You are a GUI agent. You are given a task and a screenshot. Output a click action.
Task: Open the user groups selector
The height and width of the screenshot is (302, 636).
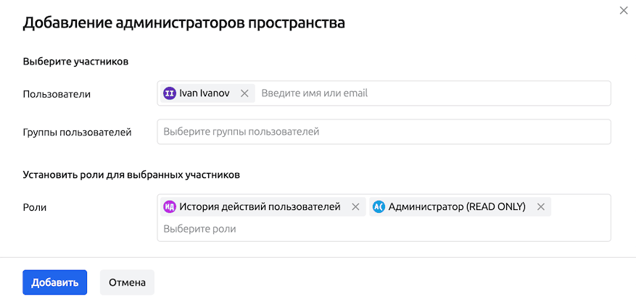[x=384, y=132]
